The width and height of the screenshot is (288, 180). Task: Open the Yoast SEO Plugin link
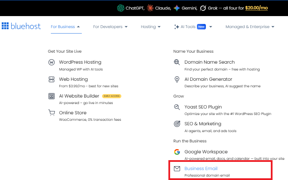point(203,107)
